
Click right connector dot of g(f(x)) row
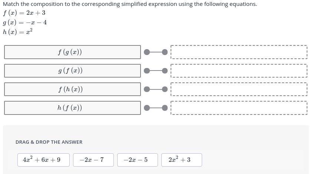click(x=164, y=71)
